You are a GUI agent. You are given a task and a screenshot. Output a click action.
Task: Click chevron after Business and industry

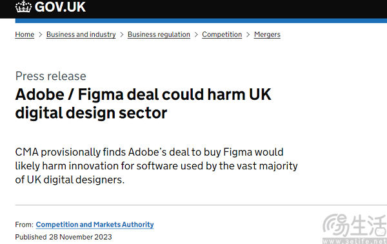pyautogui.click(x=122, y=35)
